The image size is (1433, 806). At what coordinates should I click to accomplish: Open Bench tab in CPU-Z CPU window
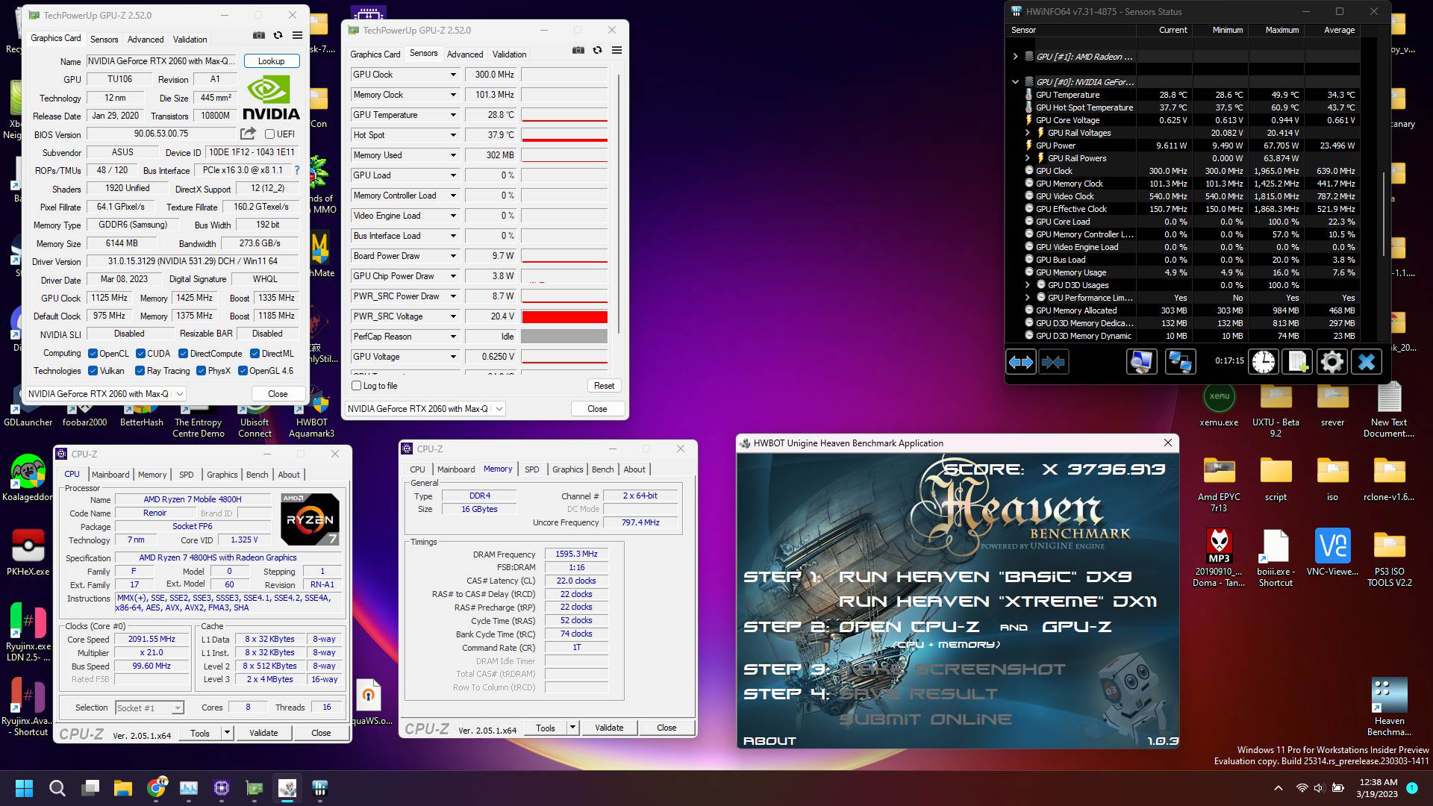click(x=257, y=475)
